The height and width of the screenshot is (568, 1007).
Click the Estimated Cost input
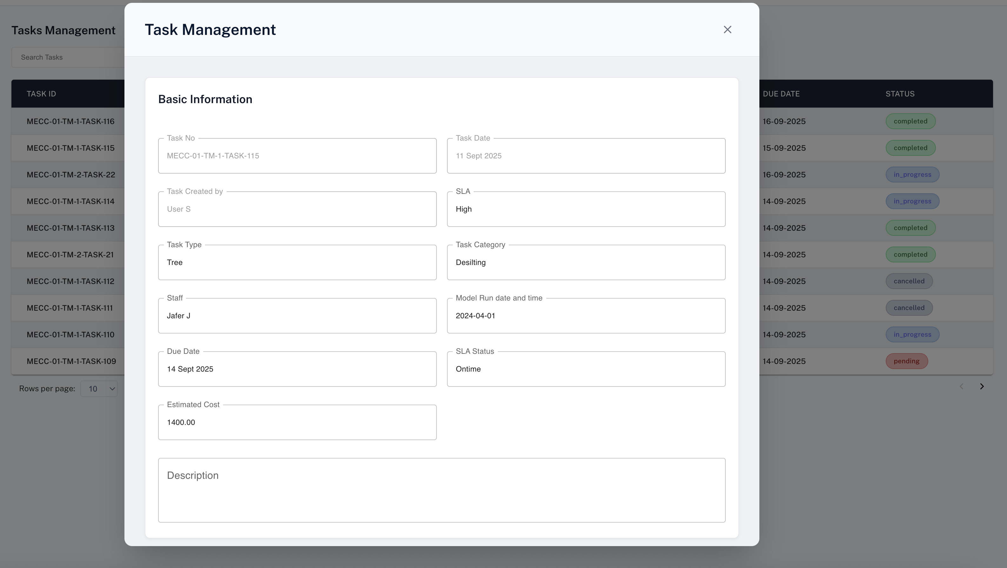pyautogui.click(x=297, y=422)
